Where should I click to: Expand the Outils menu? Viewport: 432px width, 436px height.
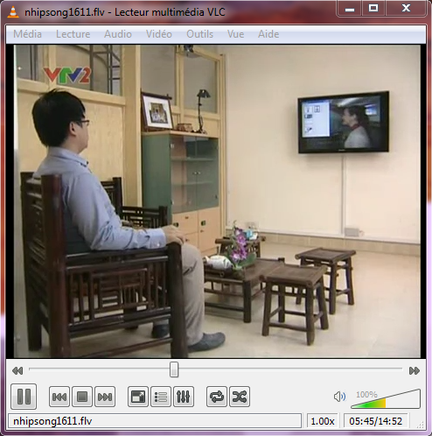point(199,34)
